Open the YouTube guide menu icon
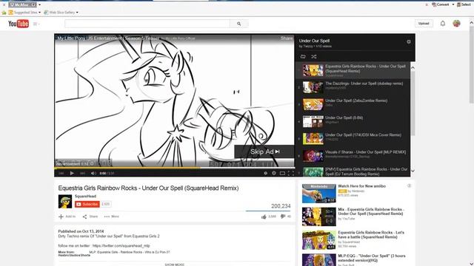Image resolution: width=474 pixels, height=266 pixels. pyautogui.click(x=36, y=24)
